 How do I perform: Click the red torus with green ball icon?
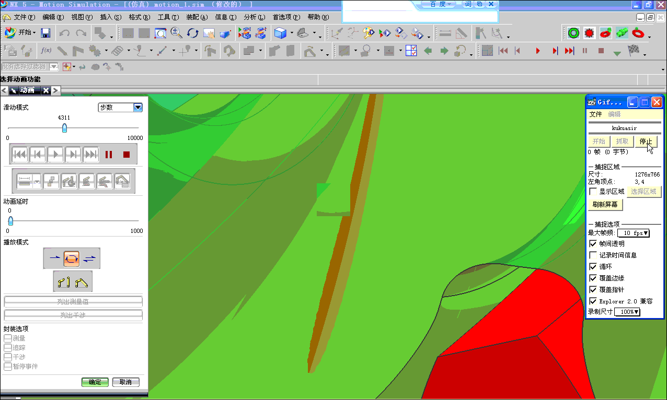(x=606, y=33)
